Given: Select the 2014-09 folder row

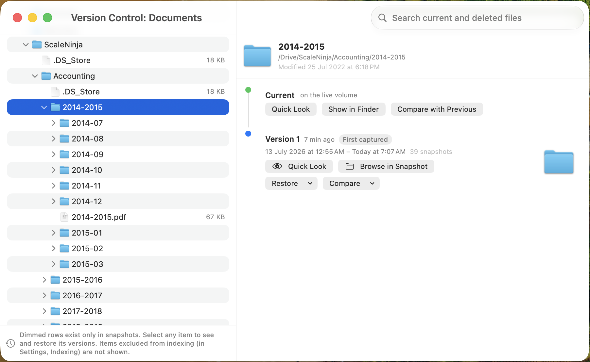Looking at the screenshot, I should pos(118,154).
